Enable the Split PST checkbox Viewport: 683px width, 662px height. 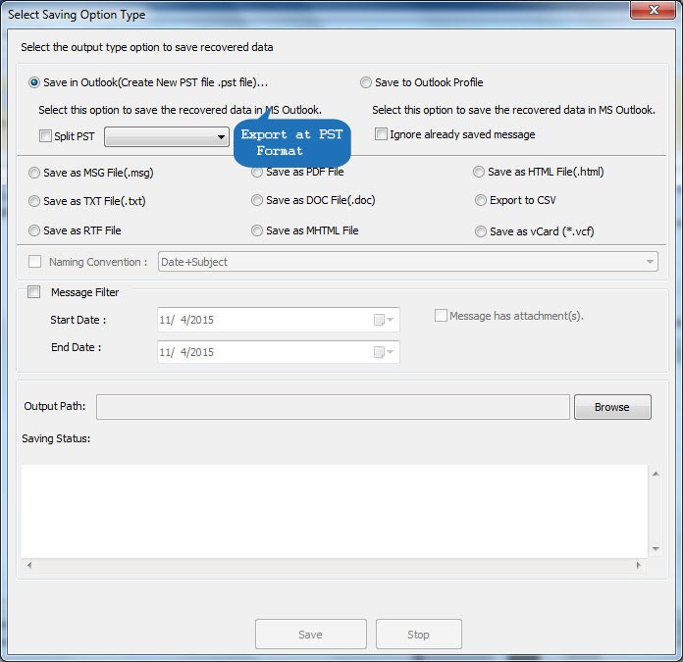[x=45, y=136]
